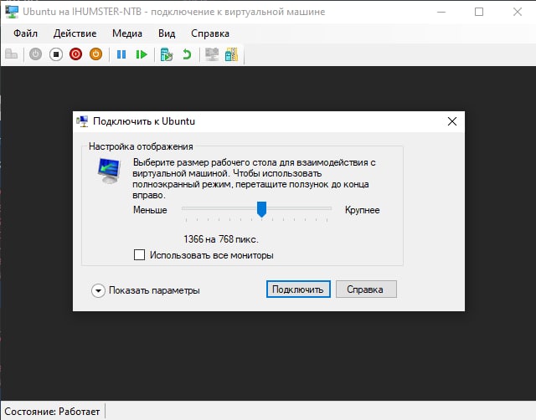The width and height of the screenshot is (536, 420).
Task: Open the Справка menu in menu bar
Action: pyautogui.click(x=210, y=33)
